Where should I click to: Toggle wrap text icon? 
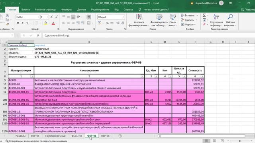[89, 17]
